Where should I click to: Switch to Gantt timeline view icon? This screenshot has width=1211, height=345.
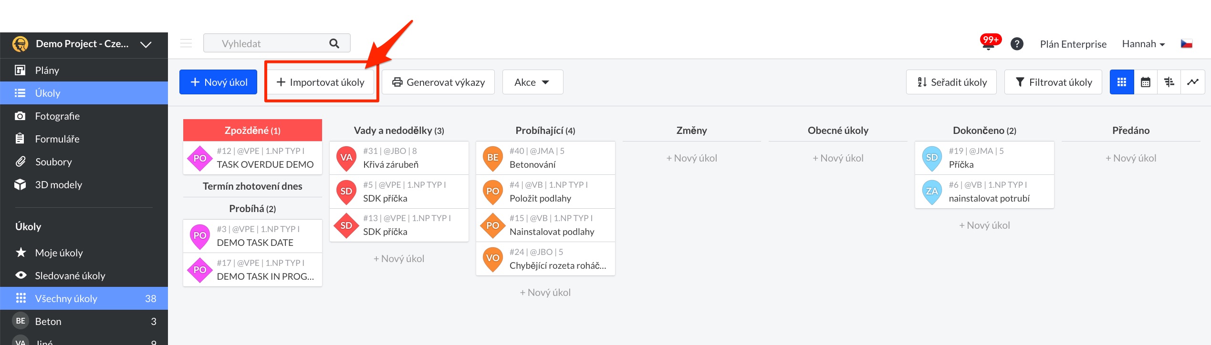(1169, 82)
